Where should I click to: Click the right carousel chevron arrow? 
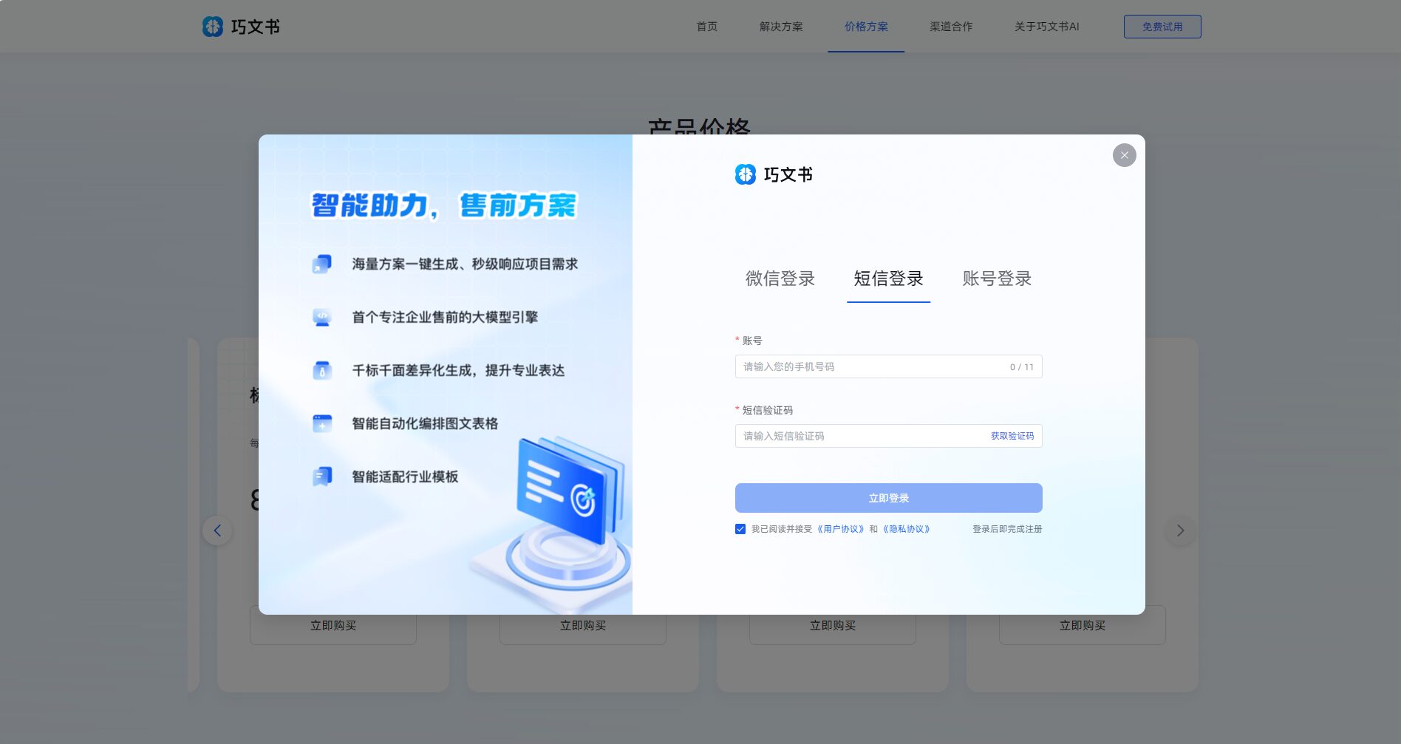pos(1181,530)
